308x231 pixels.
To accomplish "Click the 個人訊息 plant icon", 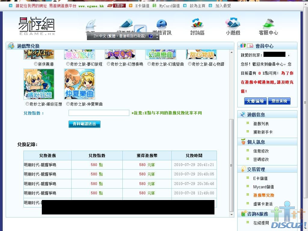I will pos(243,142).
